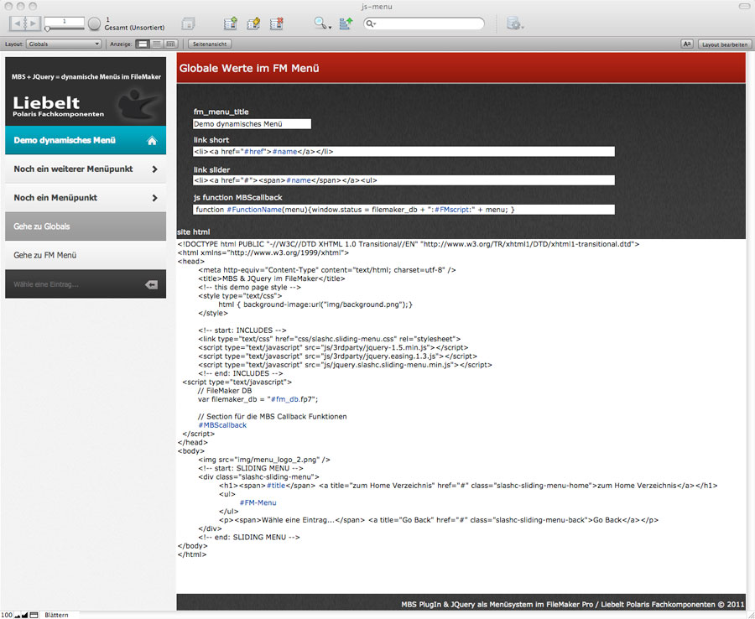The width and height of the screenshot is (755, 619).
Task: Switch to table view display
Action: click(170, 44)
